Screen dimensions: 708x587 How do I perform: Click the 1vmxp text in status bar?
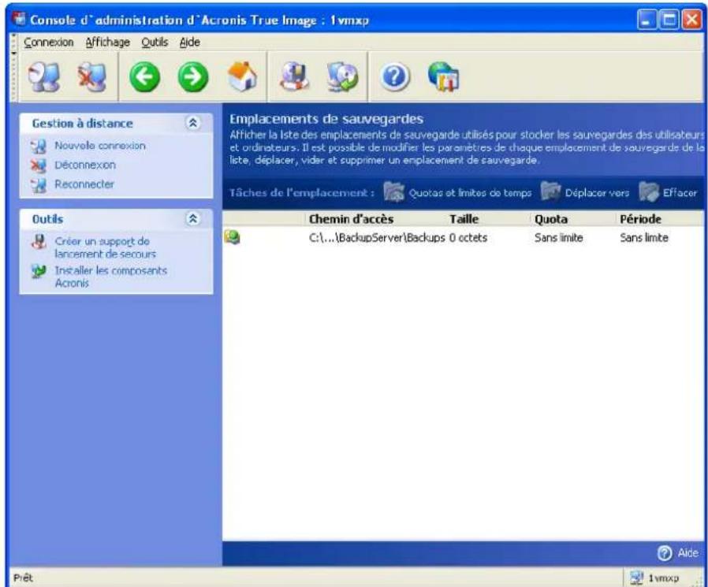[x=663, y=578]
